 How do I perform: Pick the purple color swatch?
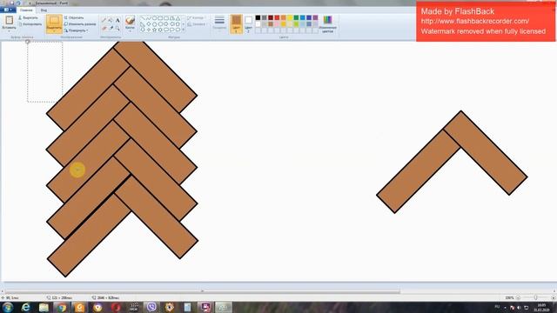315,17
